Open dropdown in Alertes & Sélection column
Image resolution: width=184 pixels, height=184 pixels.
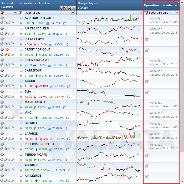click(15, 13)
